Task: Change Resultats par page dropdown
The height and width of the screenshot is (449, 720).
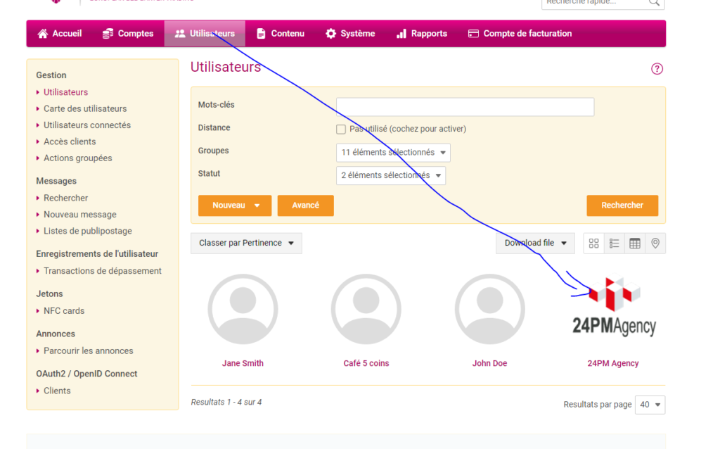Action: [x=650, y=405]
